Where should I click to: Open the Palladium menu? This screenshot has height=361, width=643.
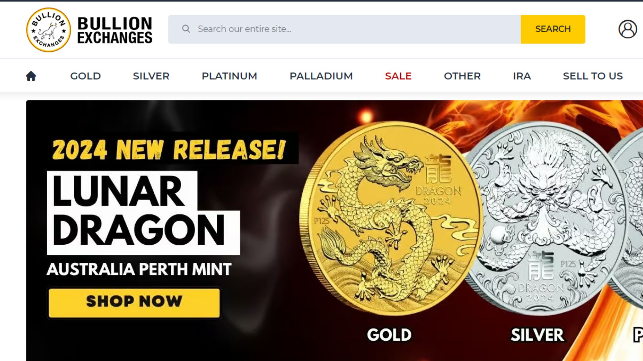[321, 76]
